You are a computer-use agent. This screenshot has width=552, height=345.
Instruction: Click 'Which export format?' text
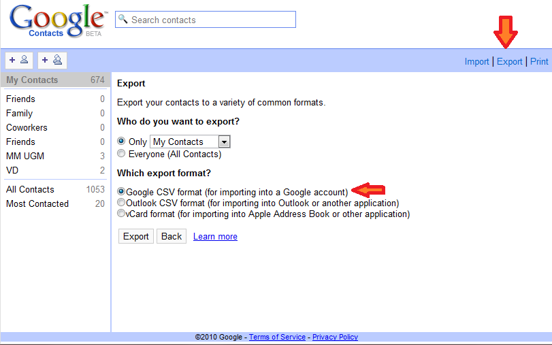click(x=164, y=174)
